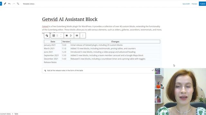Screen dimensions: 206x115
Task: Click the Getwid AI Assistant Block title
Action: 70,19
